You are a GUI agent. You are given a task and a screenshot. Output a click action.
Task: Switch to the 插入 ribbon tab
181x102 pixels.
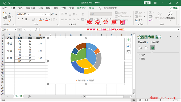(20, 8)
